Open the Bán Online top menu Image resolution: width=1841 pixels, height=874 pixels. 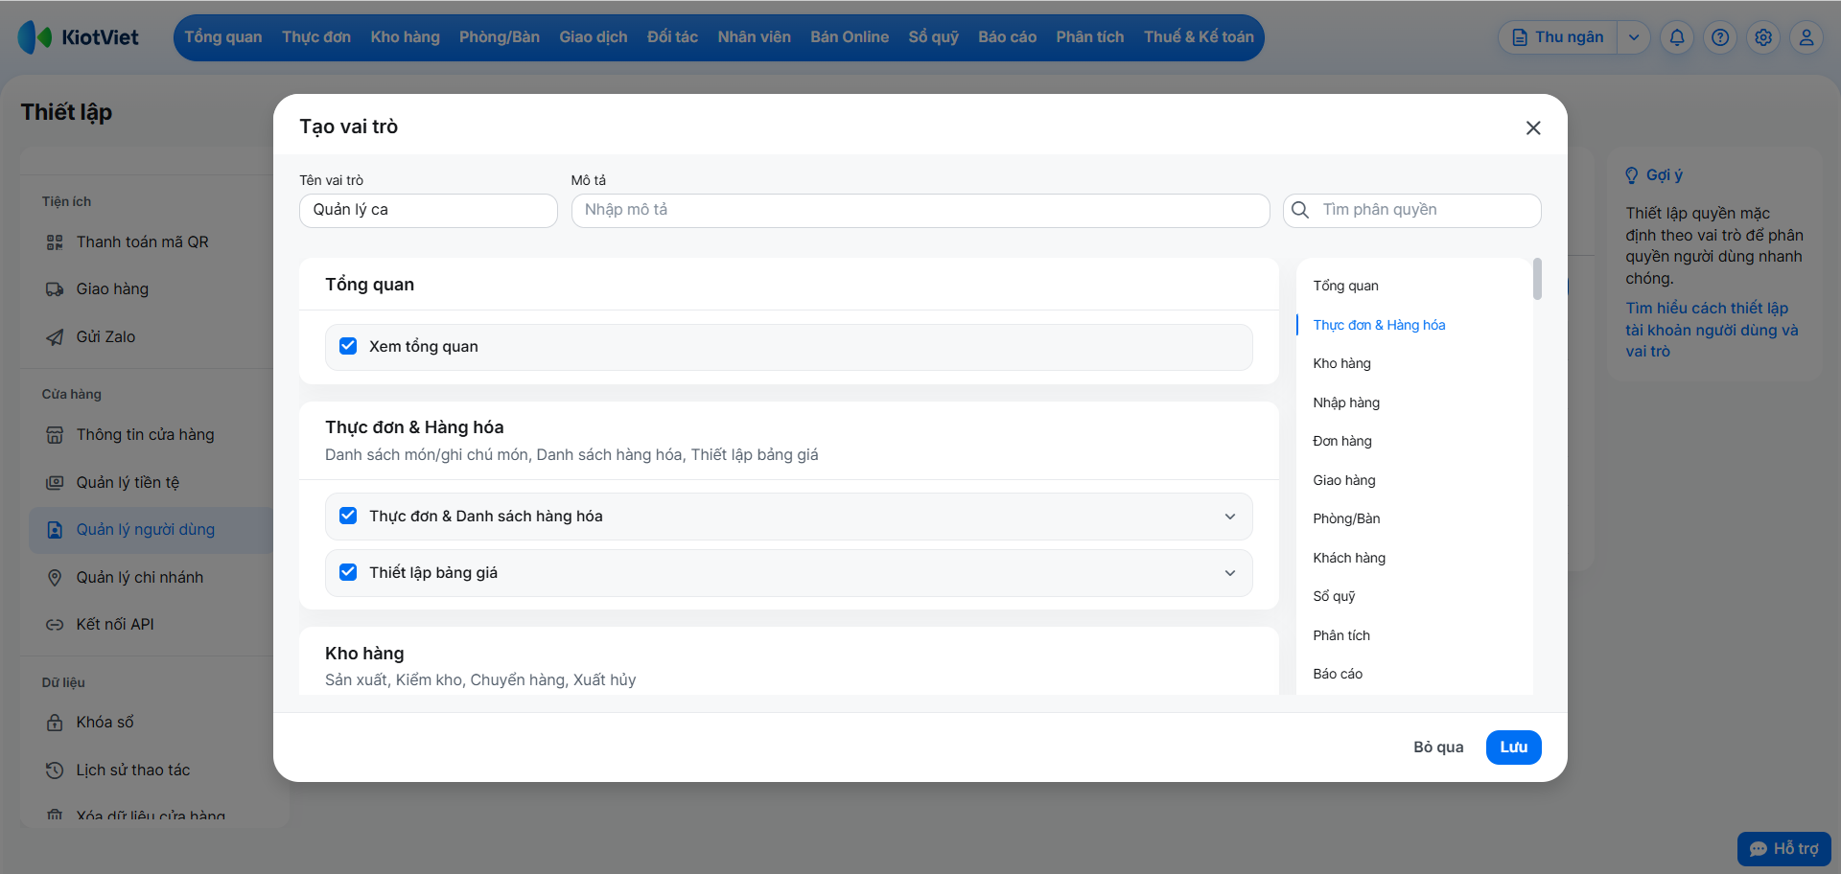tap(850, 37)
